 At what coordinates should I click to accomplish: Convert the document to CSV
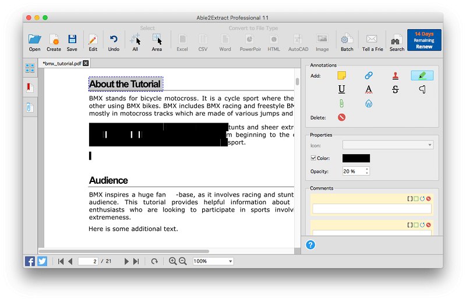coord(203,43)
